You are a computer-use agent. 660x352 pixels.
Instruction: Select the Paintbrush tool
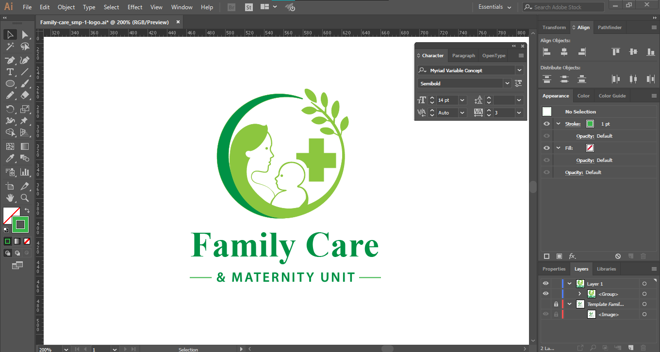[25, 84]
